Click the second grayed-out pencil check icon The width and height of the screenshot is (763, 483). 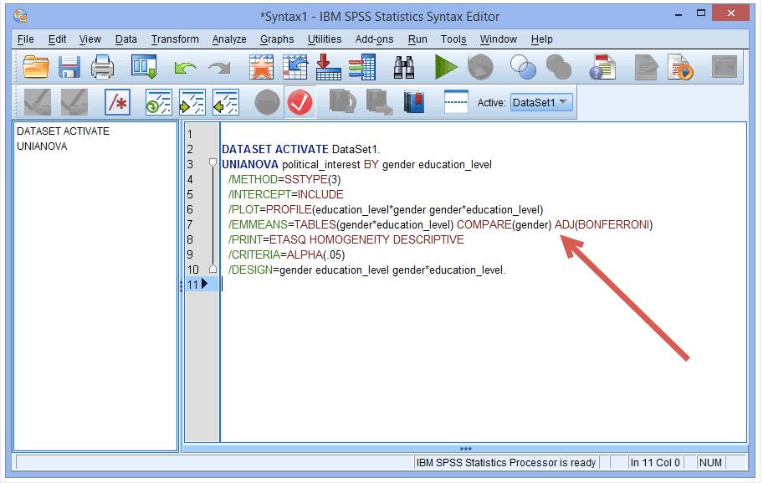(x=74, y=102)
